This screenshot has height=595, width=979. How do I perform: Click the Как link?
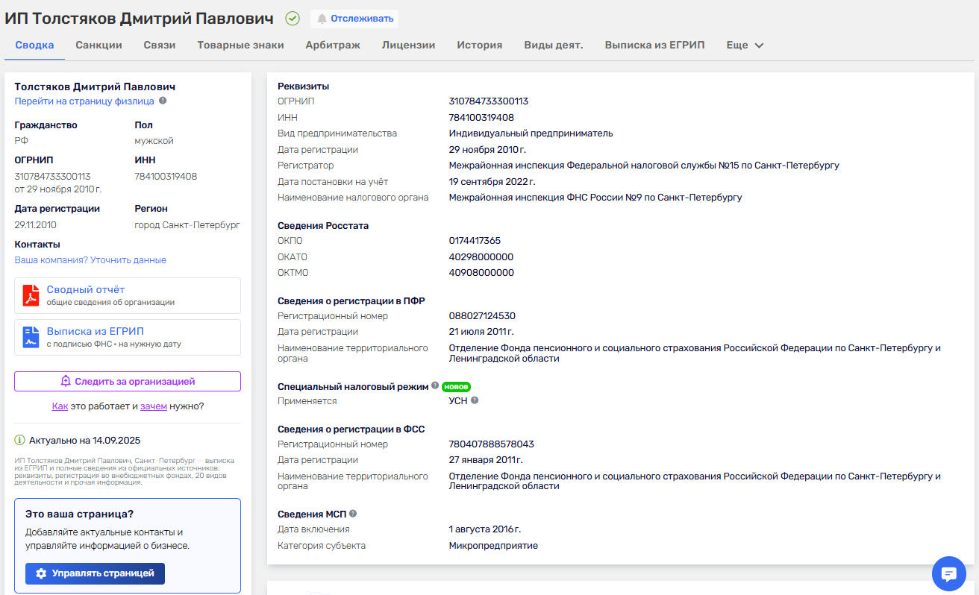pos(60,406)
